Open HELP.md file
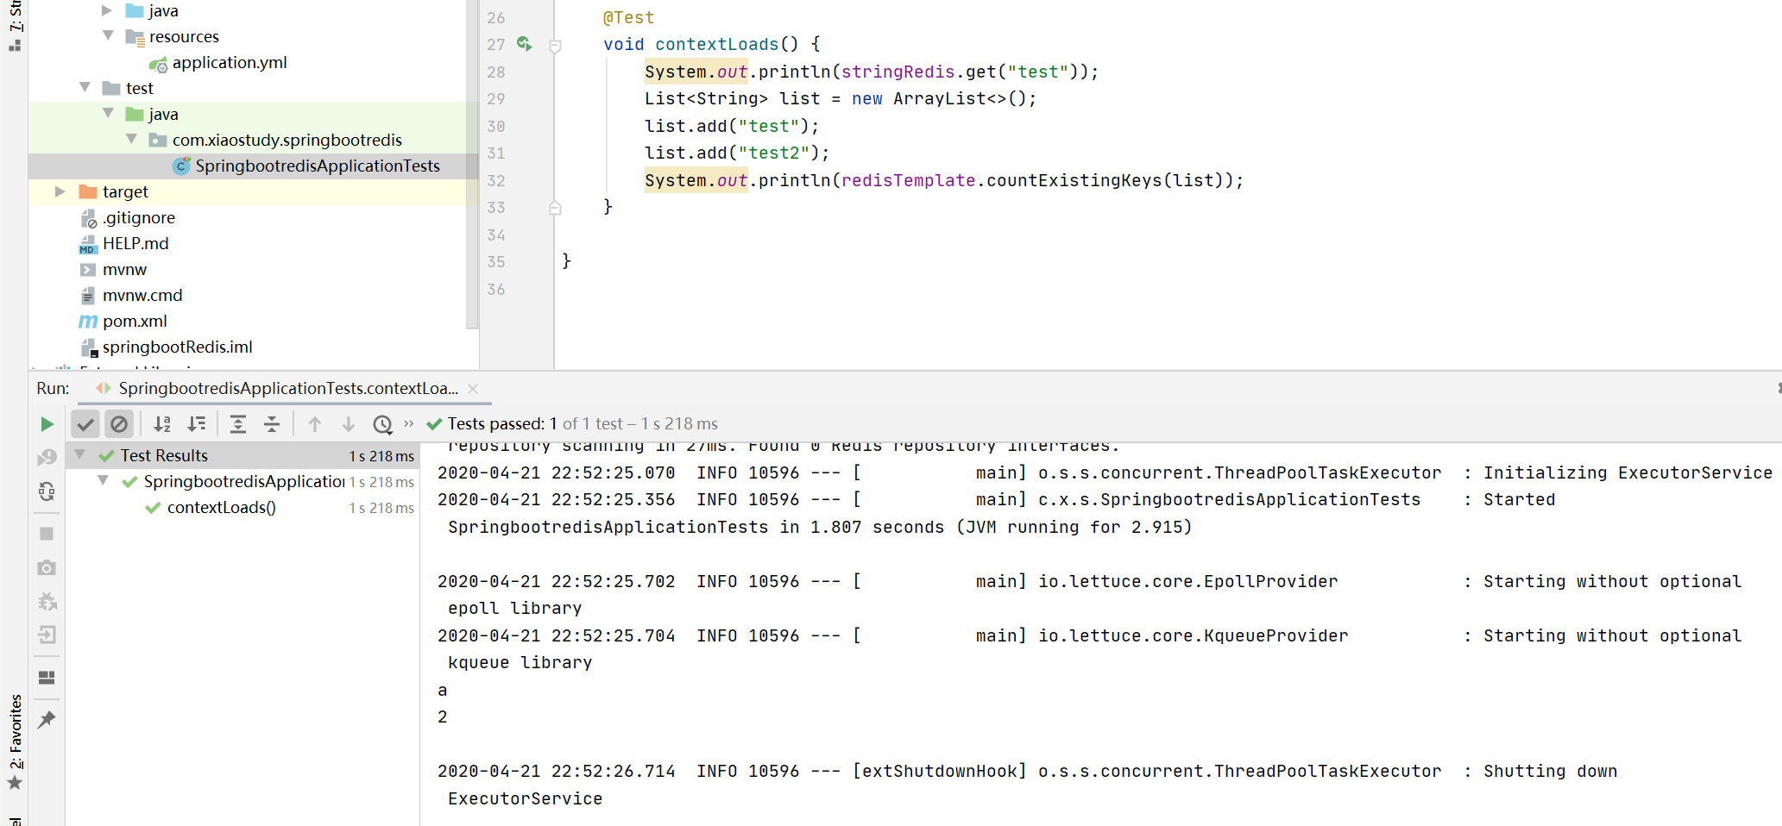The height and width of the screenshot is (826, 1782). tap(135, 243)
